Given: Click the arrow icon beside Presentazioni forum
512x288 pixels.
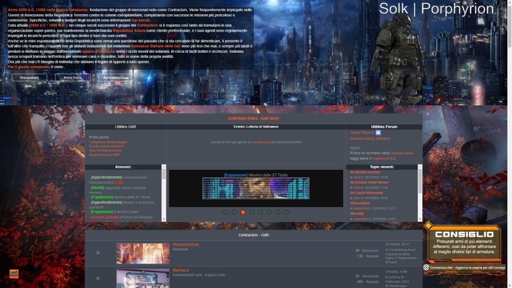Looking at the screenshot, I should click(98, 253).
